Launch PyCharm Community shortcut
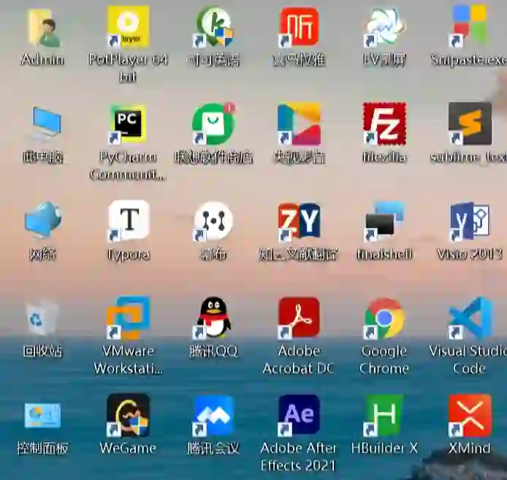This screenshot has height=480, width=507. click(x=129, y=124)
